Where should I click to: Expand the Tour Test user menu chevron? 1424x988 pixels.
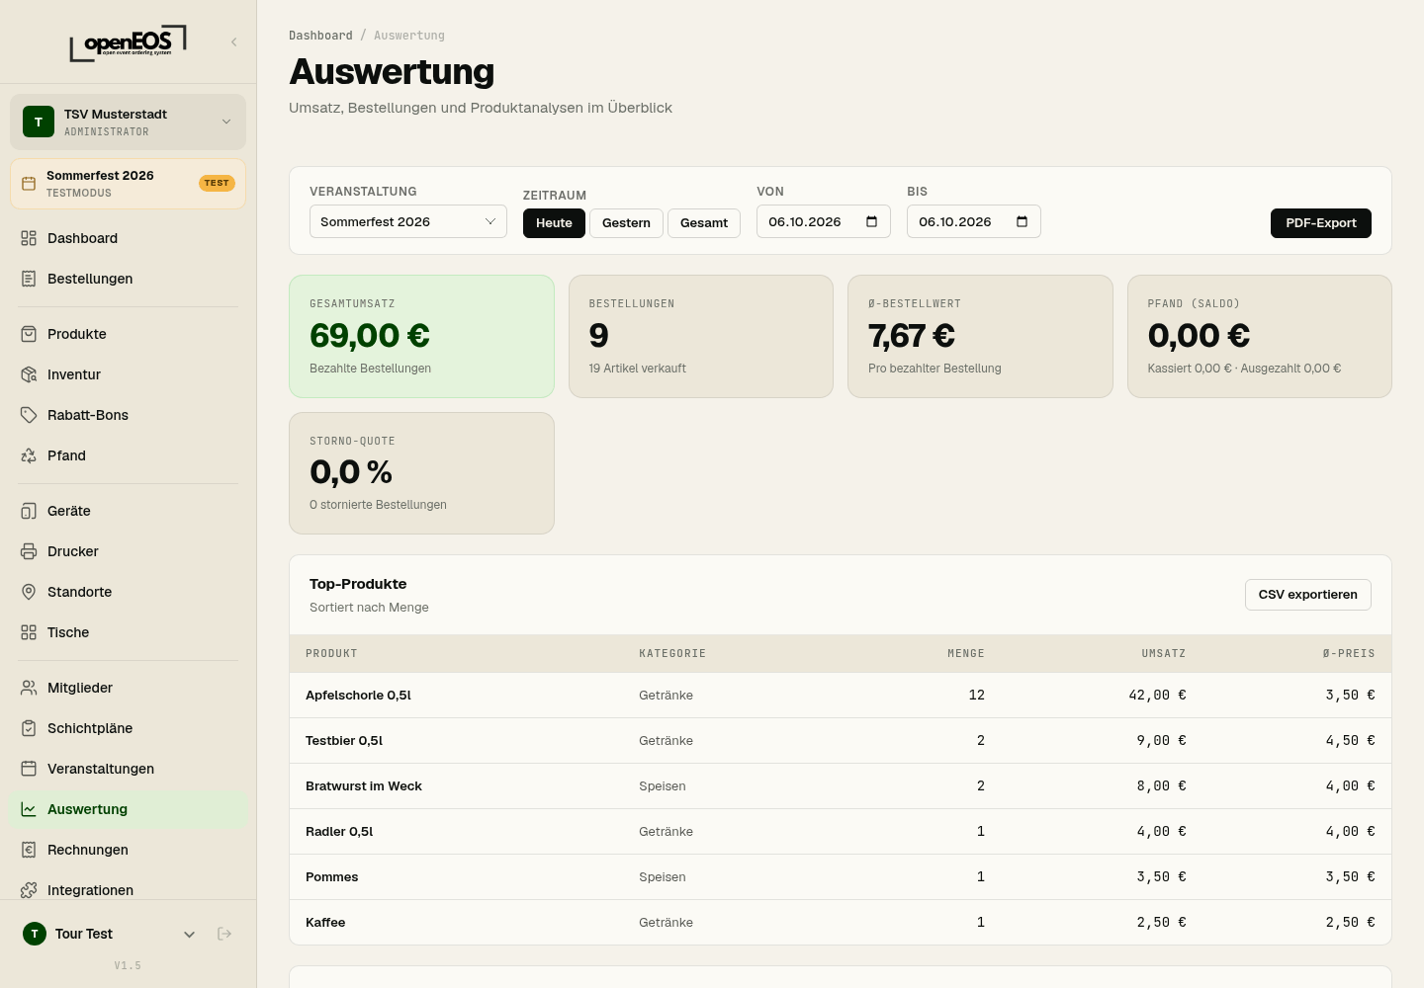(x=190, y=934)
